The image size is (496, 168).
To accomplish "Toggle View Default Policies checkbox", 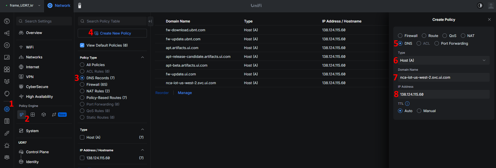I will 82,45.
